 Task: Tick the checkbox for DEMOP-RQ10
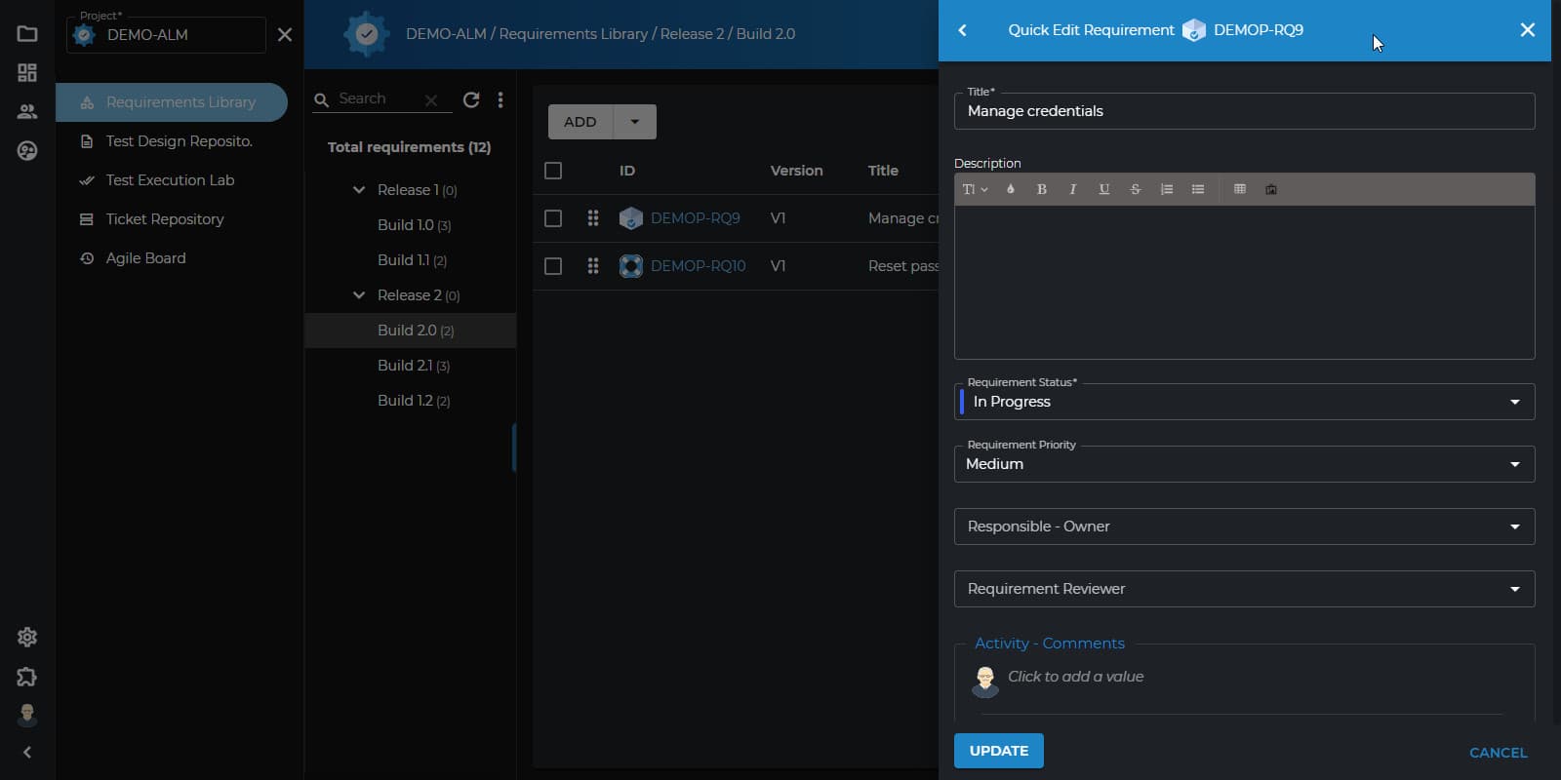tap(553, 266)
